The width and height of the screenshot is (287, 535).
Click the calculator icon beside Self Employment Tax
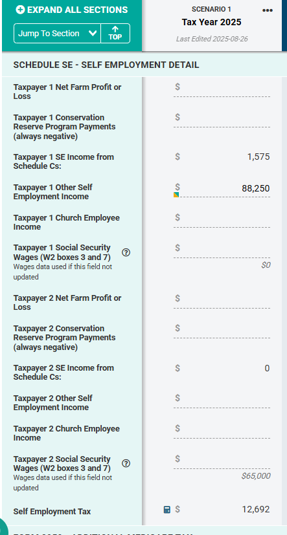pos(166,509)
